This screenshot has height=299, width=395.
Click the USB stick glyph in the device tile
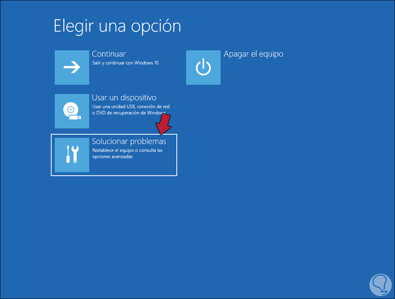(75, 117)
